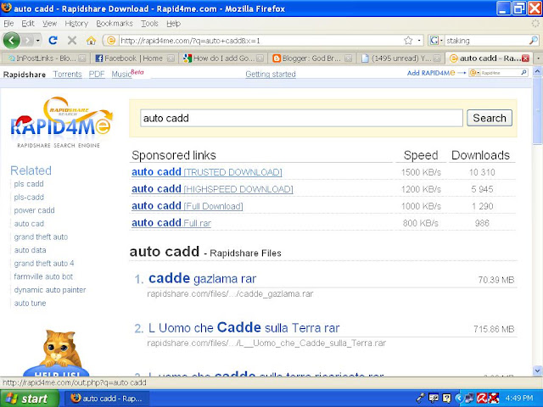The image size is (543, 407).
Task: Open the auto cadd [Full Download] link
Action: [188, 206]
